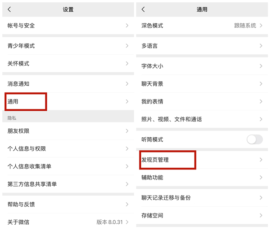The height and width of the screenshot is (231, 270).
Task: Go back from the 通用 screen
Action: pyautogui.click(x=143, y=9)
